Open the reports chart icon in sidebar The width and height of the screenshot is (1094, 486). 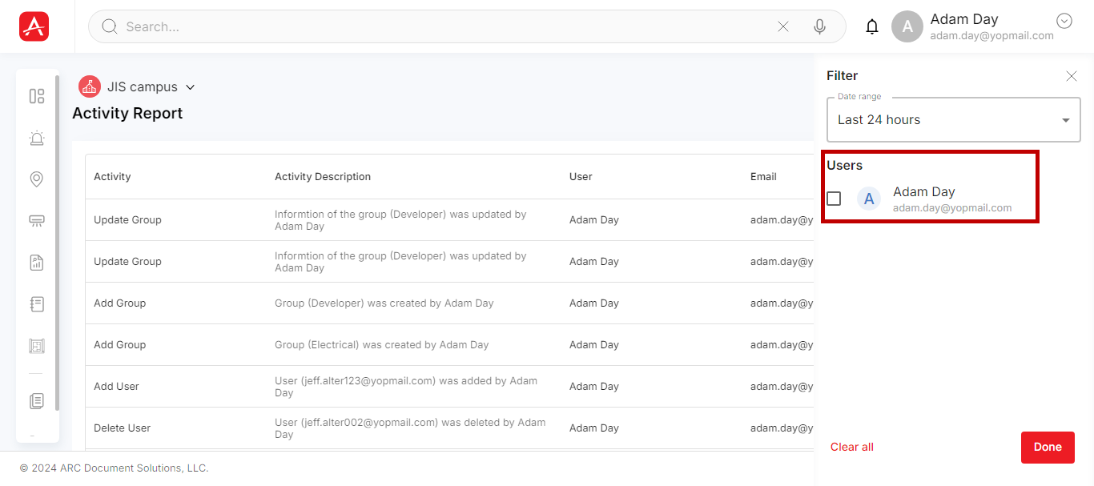click(37, 263)
